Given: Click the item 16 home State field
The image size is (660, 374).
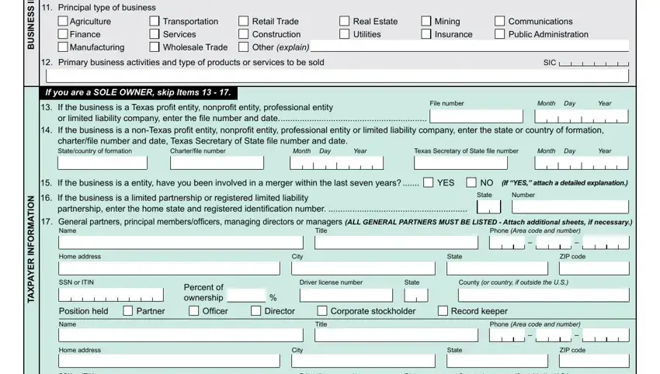Looking at the screenshot, I should point(488,206).
